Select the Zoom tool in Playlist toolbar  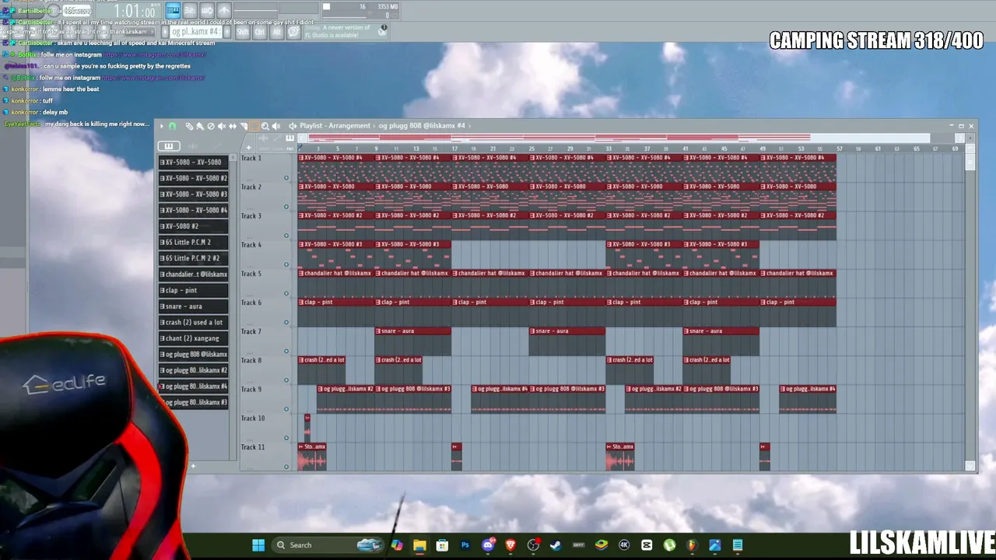[265, 126]
